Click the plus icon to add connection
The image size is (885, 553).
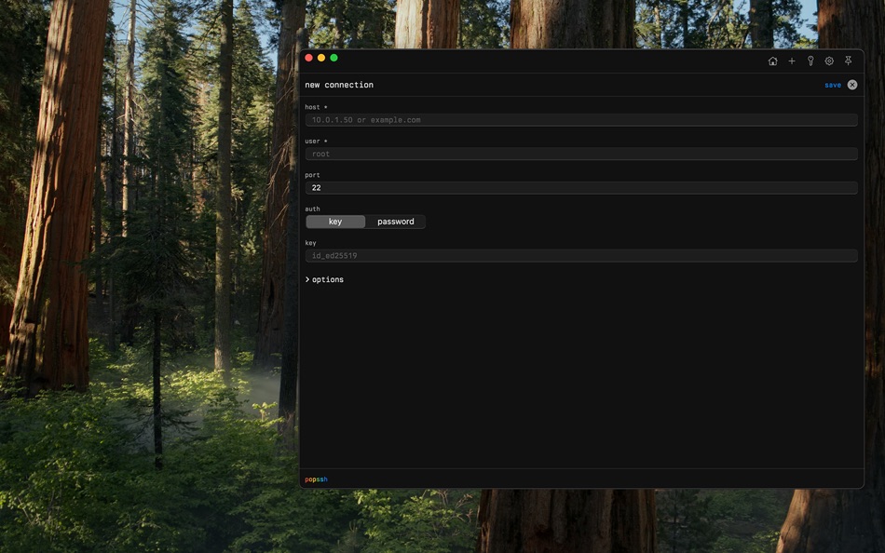tap(792, 61)
